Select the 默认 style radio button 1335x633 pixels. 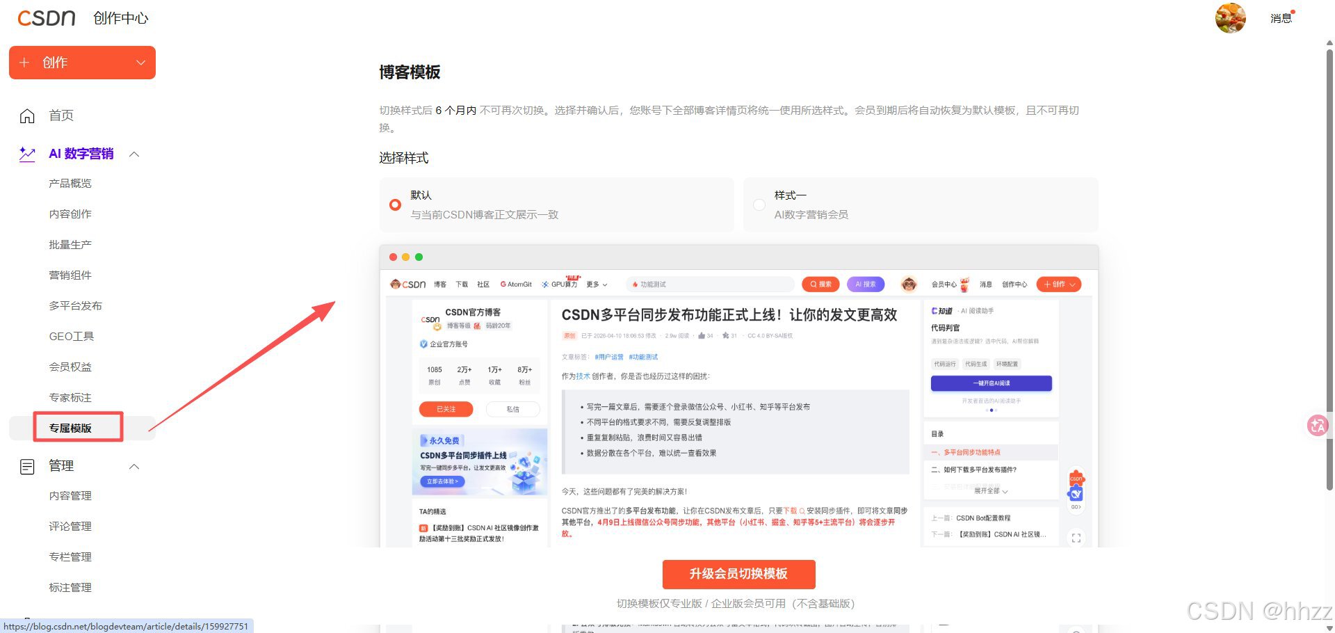[395, 205]
